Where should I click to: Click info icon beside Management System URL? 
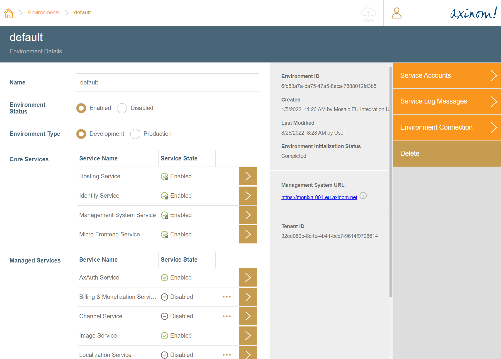pyautogui.click(x=363, y=196)
